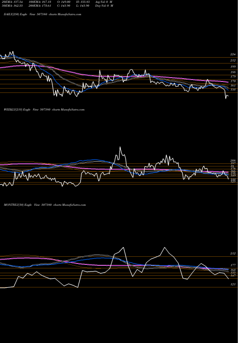The image size is (238, 343).
Task: Click the WEEKLY(213) chart title
Action: pos(44,110)
